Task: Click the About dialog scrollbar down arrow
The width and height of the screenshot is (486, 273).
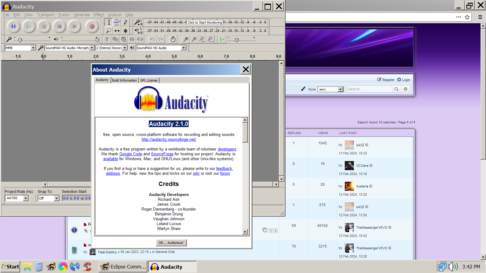Action: click(x=245, y=232)
